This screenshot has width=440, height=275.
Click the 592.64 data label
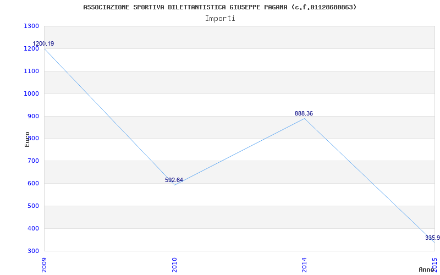pyautogui.click(x=174, y=180)
